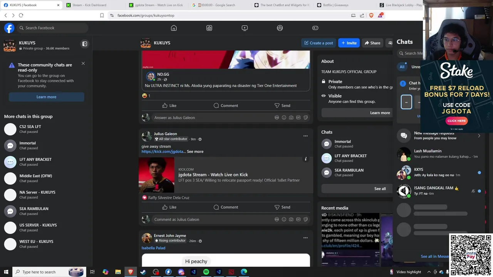The width and height of the screenshot is (493, 277).
Task: Click Learn more in read-only notice
Action: click(46, 97)
